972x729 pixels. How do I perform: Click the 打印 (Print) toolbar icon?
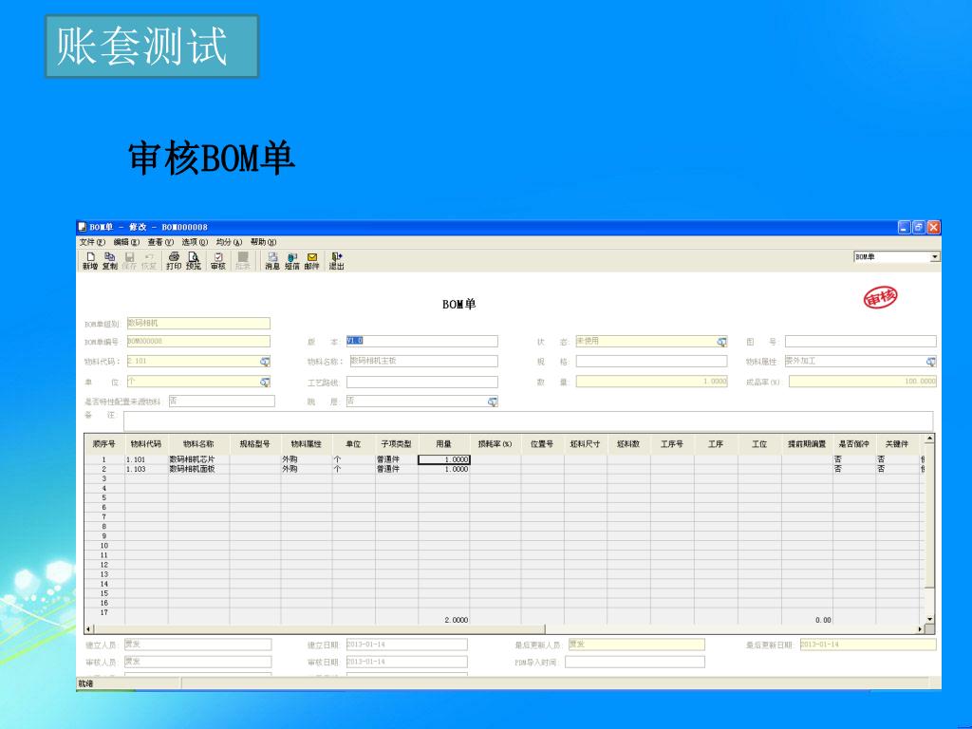[x=174, y=260]
